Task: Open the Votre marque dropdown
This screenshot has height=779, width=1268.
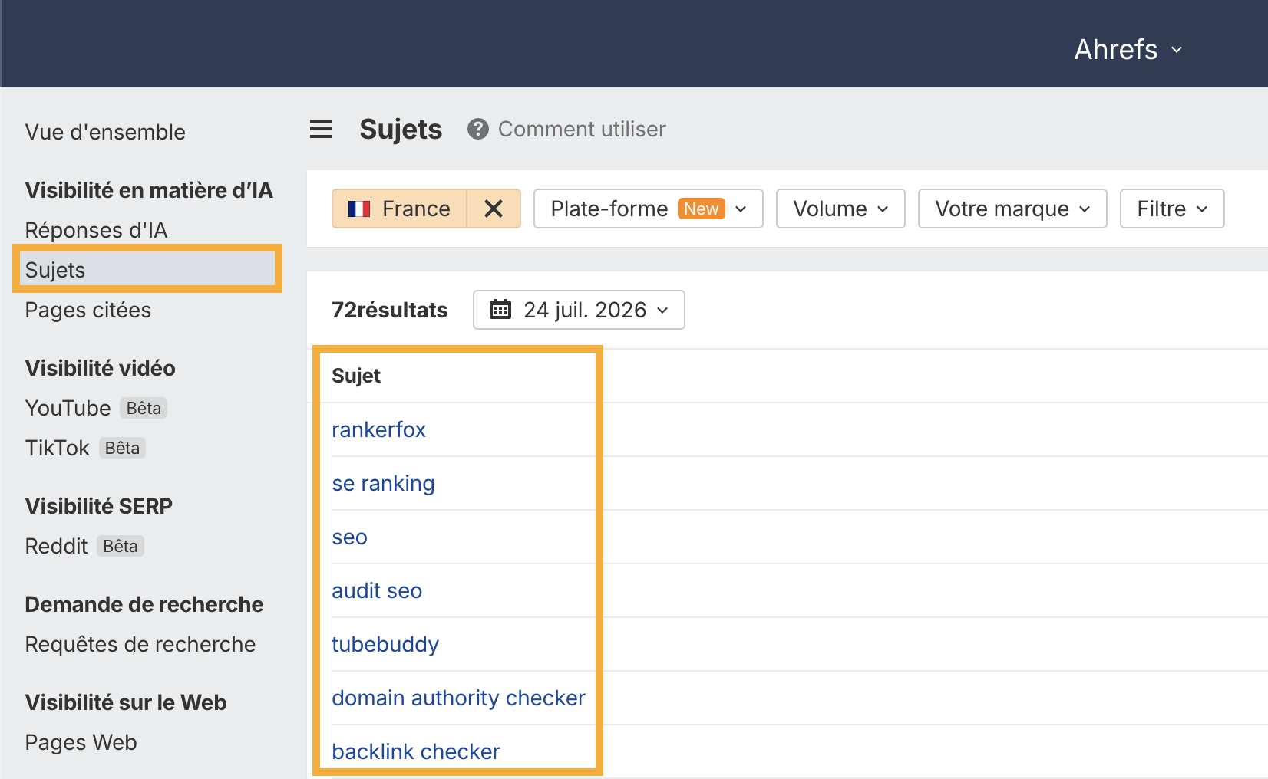Action: click(1012, 209)
